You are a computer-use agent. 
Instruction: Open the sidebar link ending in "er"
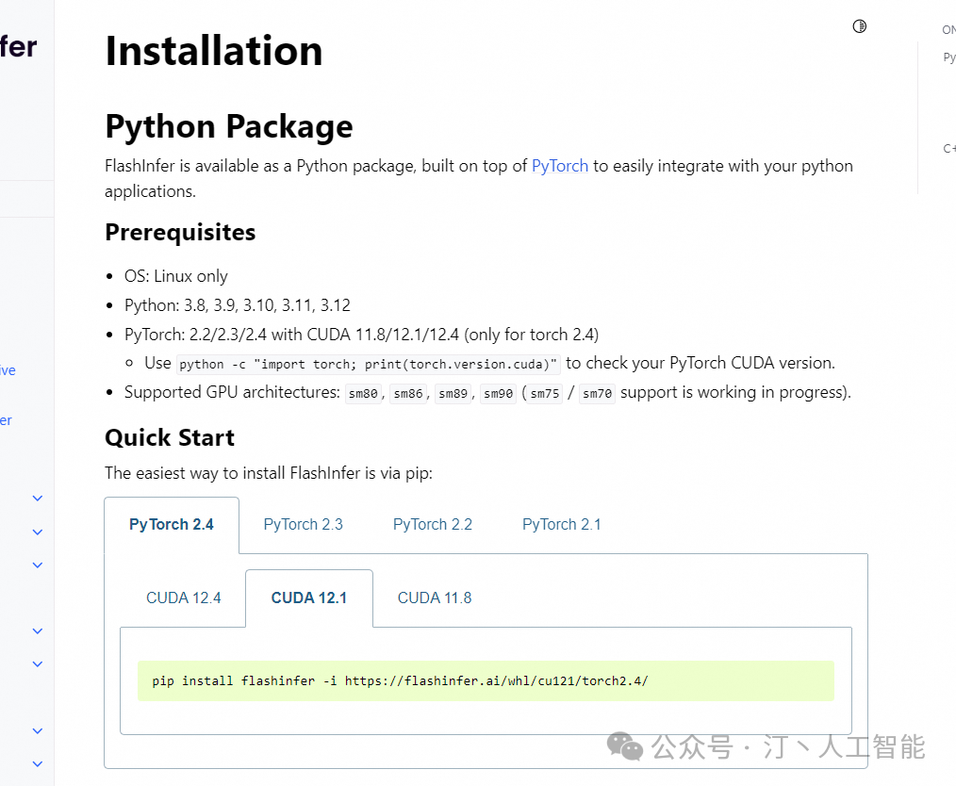[x=6, y=420]
